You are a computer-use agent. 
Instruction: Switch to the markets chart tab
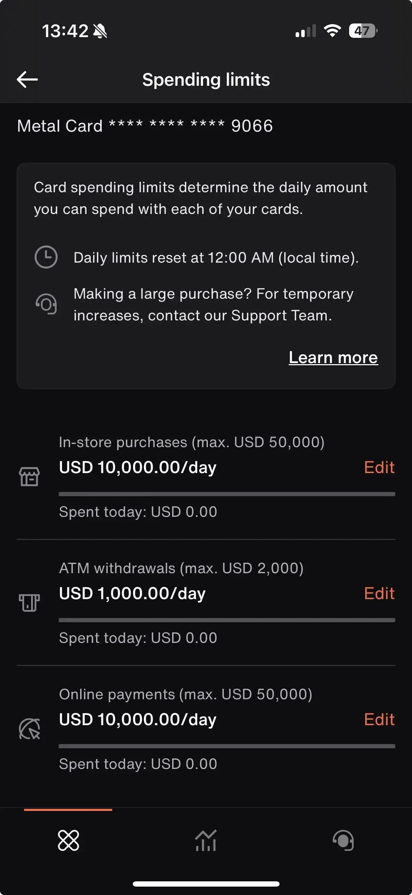pos(206,840)
